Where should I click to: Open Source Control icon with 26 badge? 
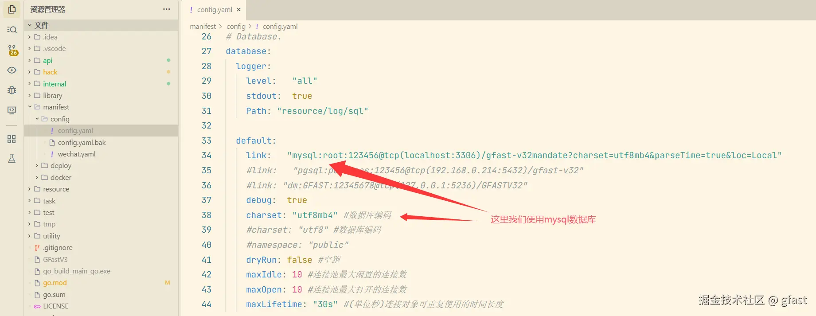(12, 50)
